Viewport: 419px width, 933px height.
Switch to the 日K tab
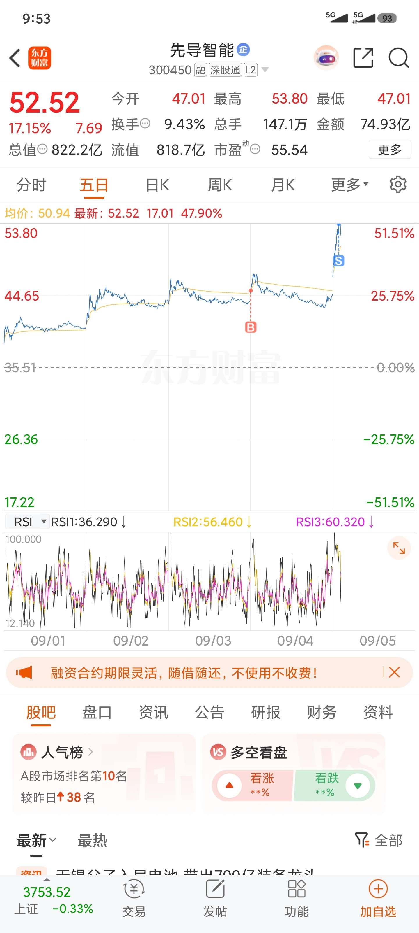pos(157,185)
